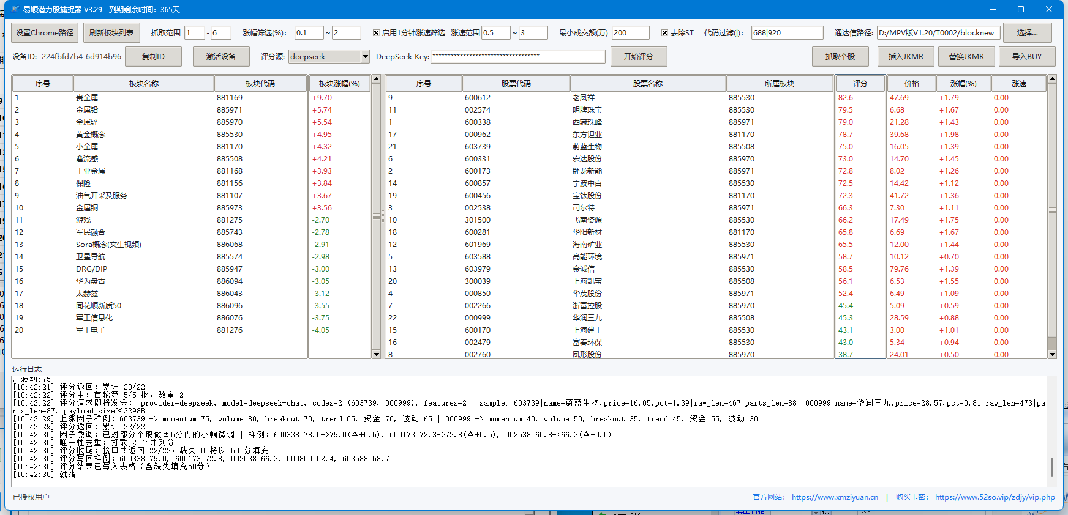Uncheck the 去除ST checkbox
Viewport: 1068px width, 515px height.
click(x=664, y=33)
